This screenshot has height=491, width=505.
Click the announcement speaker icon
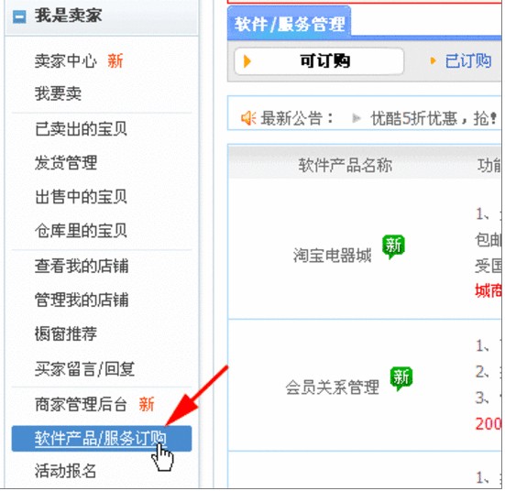[248, 118]
